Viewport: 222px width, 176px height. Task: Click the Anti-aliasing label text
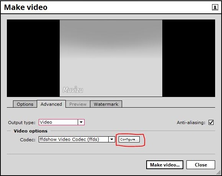coord(191,123)
